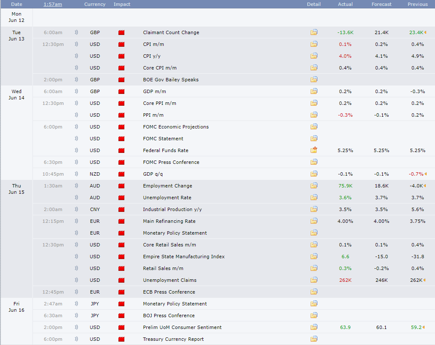Open detail folder for Prelim UoM Consumer Sentiment
This screenshot has width=435, height=345.
tap(314, 327)
